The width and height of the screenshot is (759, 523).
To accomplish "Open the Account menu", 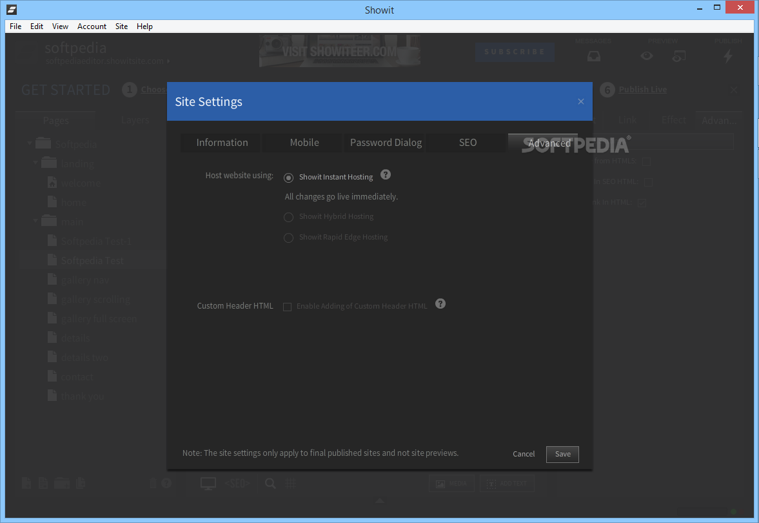I will pyautogui.click(x=92, y=26).
